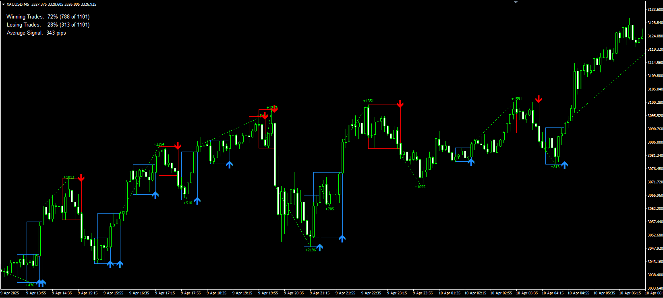Select the +1013 pips result label
The width and height of the screenshot is (663, 298).
click(x=68, y=177)
